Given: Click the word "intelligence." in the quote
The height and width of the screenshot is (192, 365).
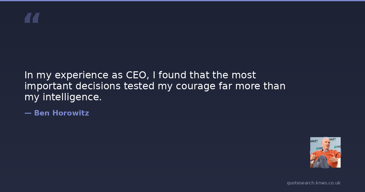Looking at the screenshot, I should click(72, 97).
